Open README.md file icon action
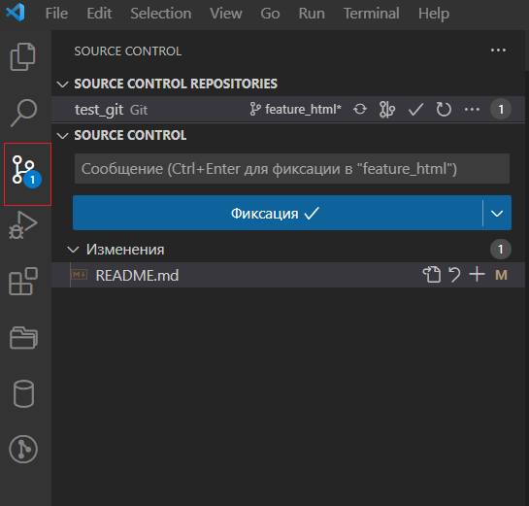This screenshot has width=529, height=506. [x=432, y=275]
